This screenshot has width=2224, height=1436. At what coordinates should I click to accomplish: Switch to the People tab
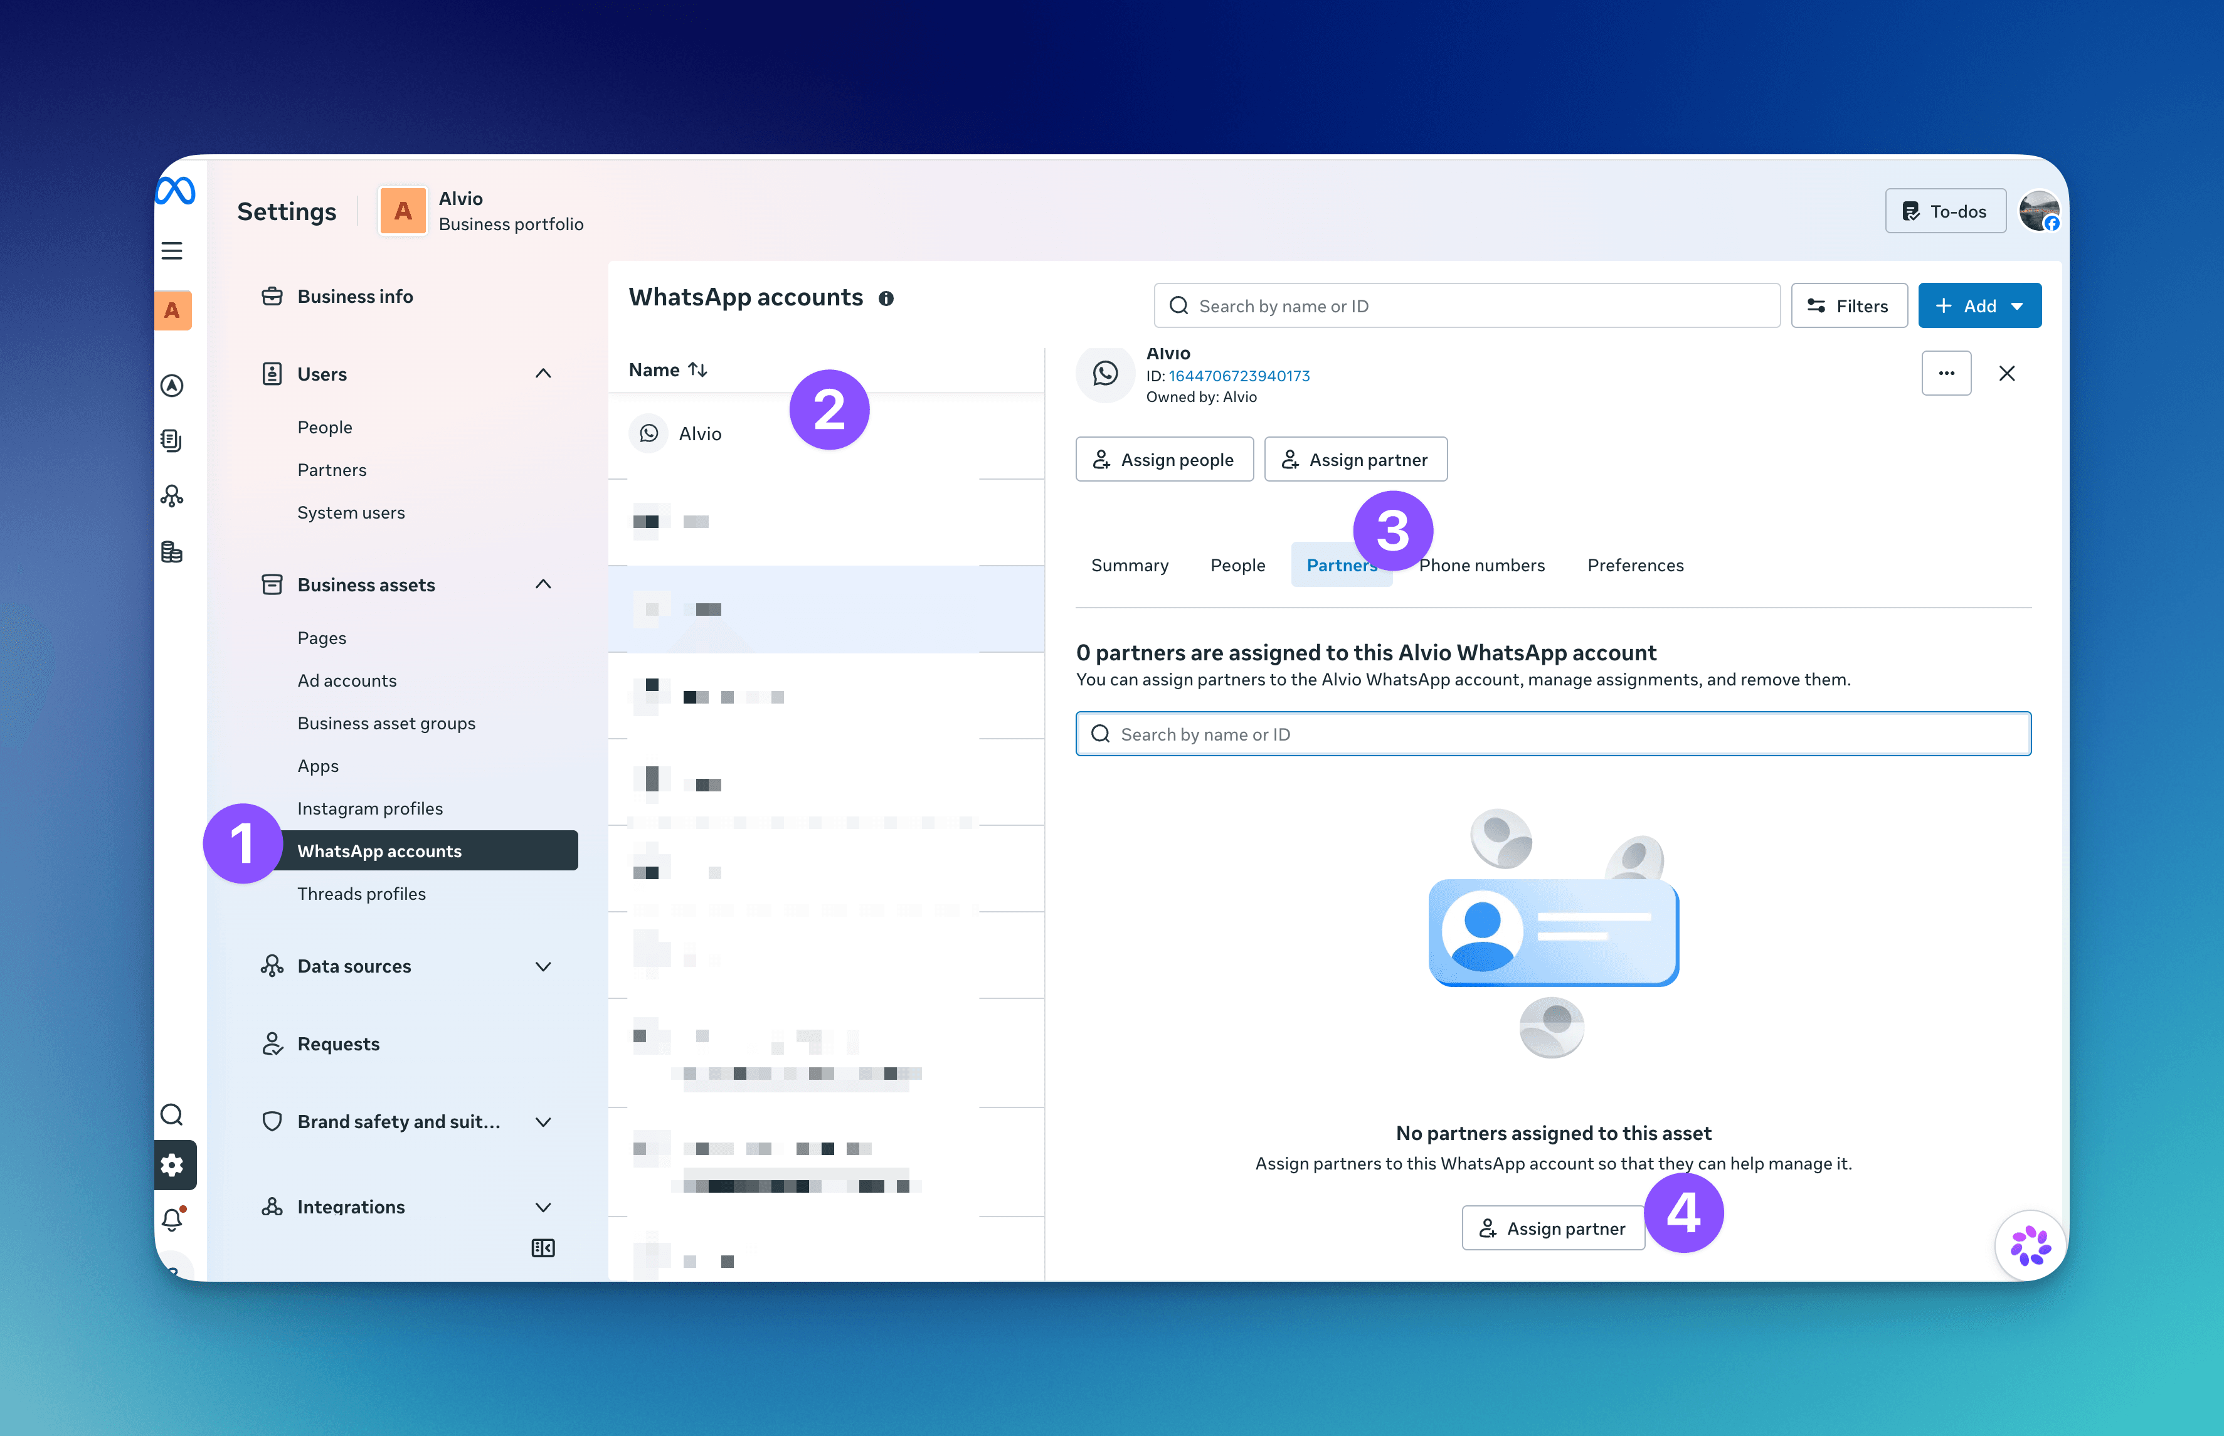pos(1237,565)
